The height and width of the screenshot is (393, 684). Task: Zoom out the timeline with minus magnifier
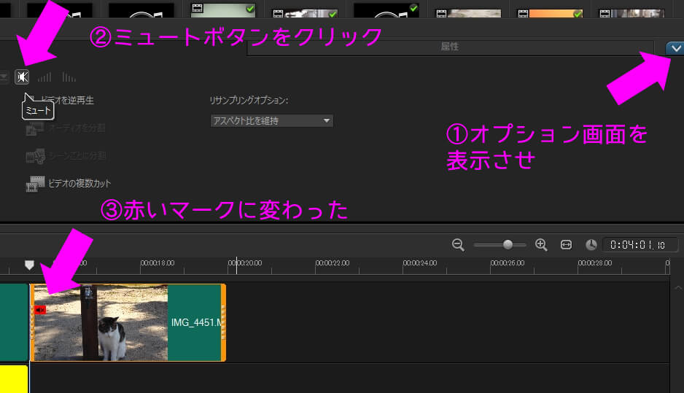click(x=458, y=245)
